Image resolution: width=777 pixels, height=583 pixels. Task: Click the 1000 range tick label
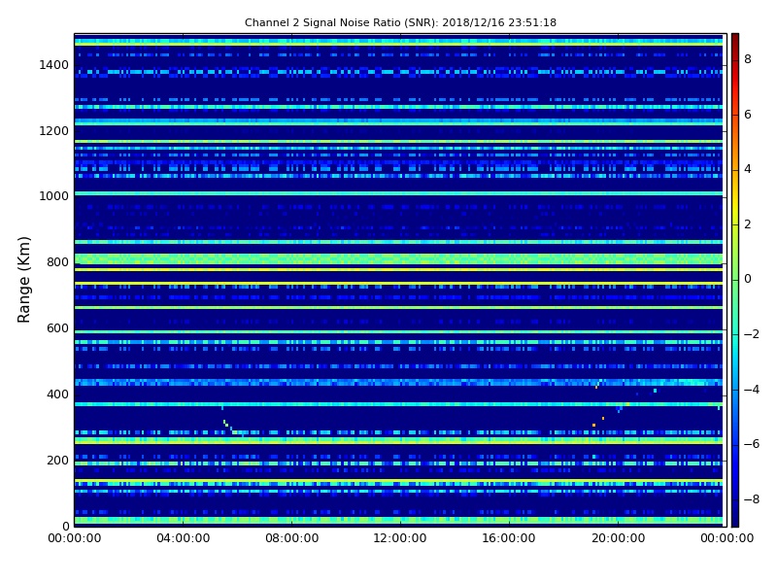click(54, 196)
